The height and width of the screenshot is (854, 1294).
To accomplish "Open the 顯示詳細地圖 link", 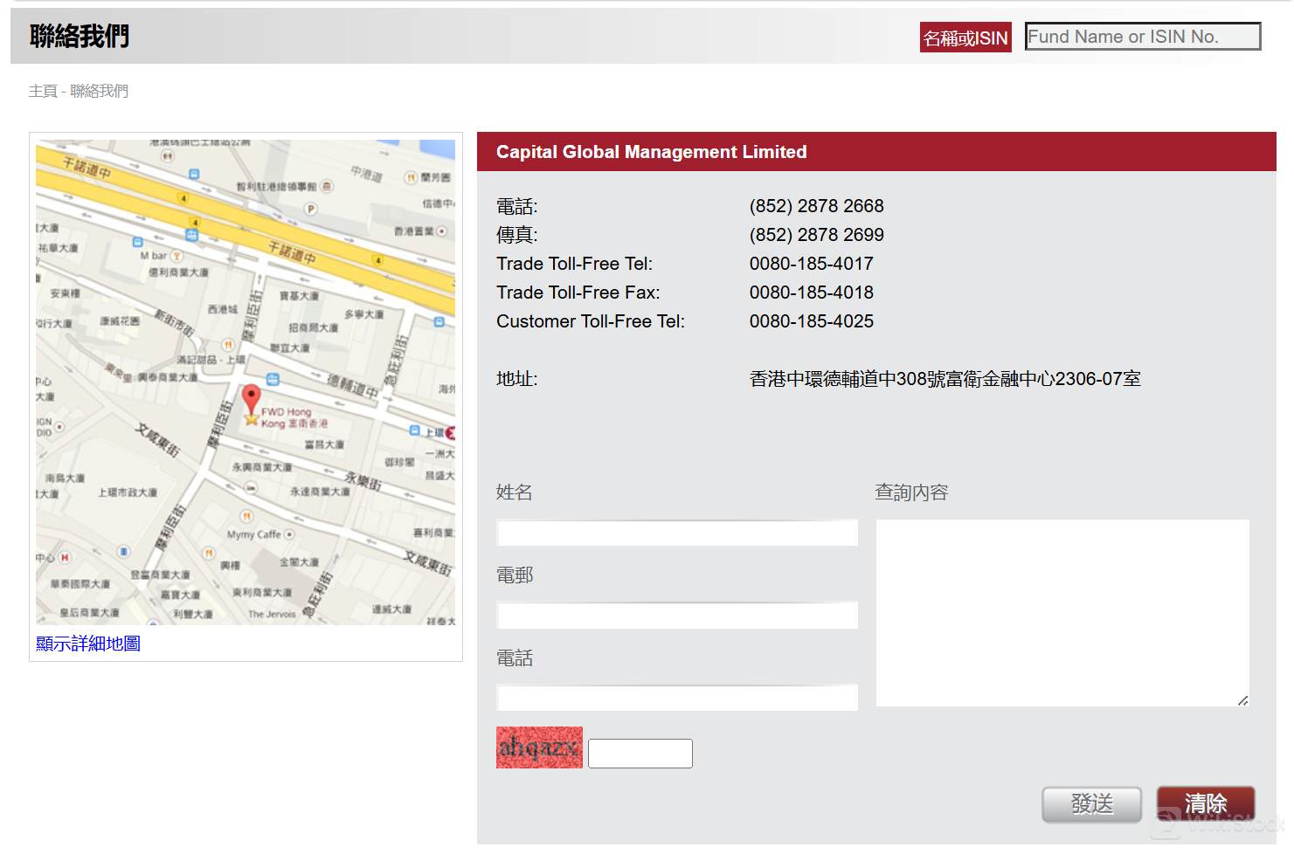I will click(88, 644).
